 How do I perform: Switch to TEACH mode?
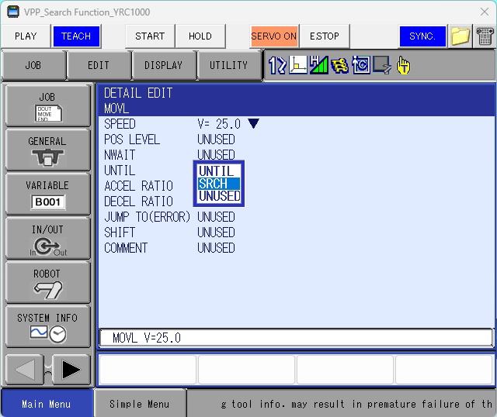click(x=76, y=36)
